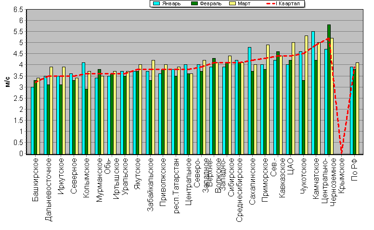Click the 'Крымское' category label

point(342,176)
